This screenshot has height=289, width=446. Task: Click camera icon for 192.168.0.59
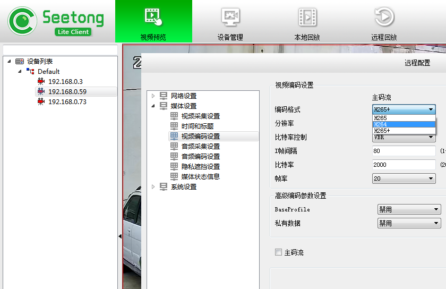point(41,91)
